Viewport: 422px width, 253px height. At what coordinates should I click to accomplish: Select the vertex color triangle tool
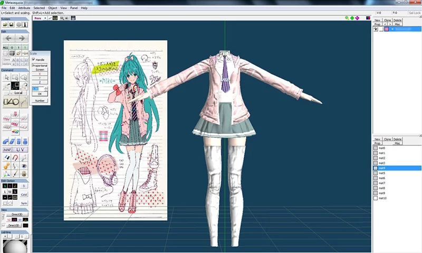pyautogui.click(x=7, y=174)
